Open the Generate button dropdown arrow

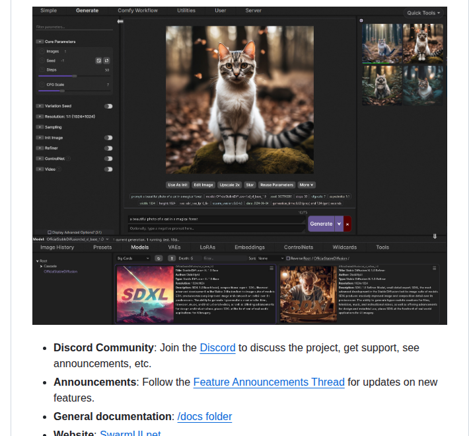coord(339,224)
